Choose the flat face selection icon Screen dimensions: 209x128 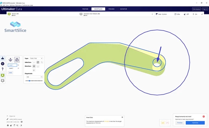point(34,62)
